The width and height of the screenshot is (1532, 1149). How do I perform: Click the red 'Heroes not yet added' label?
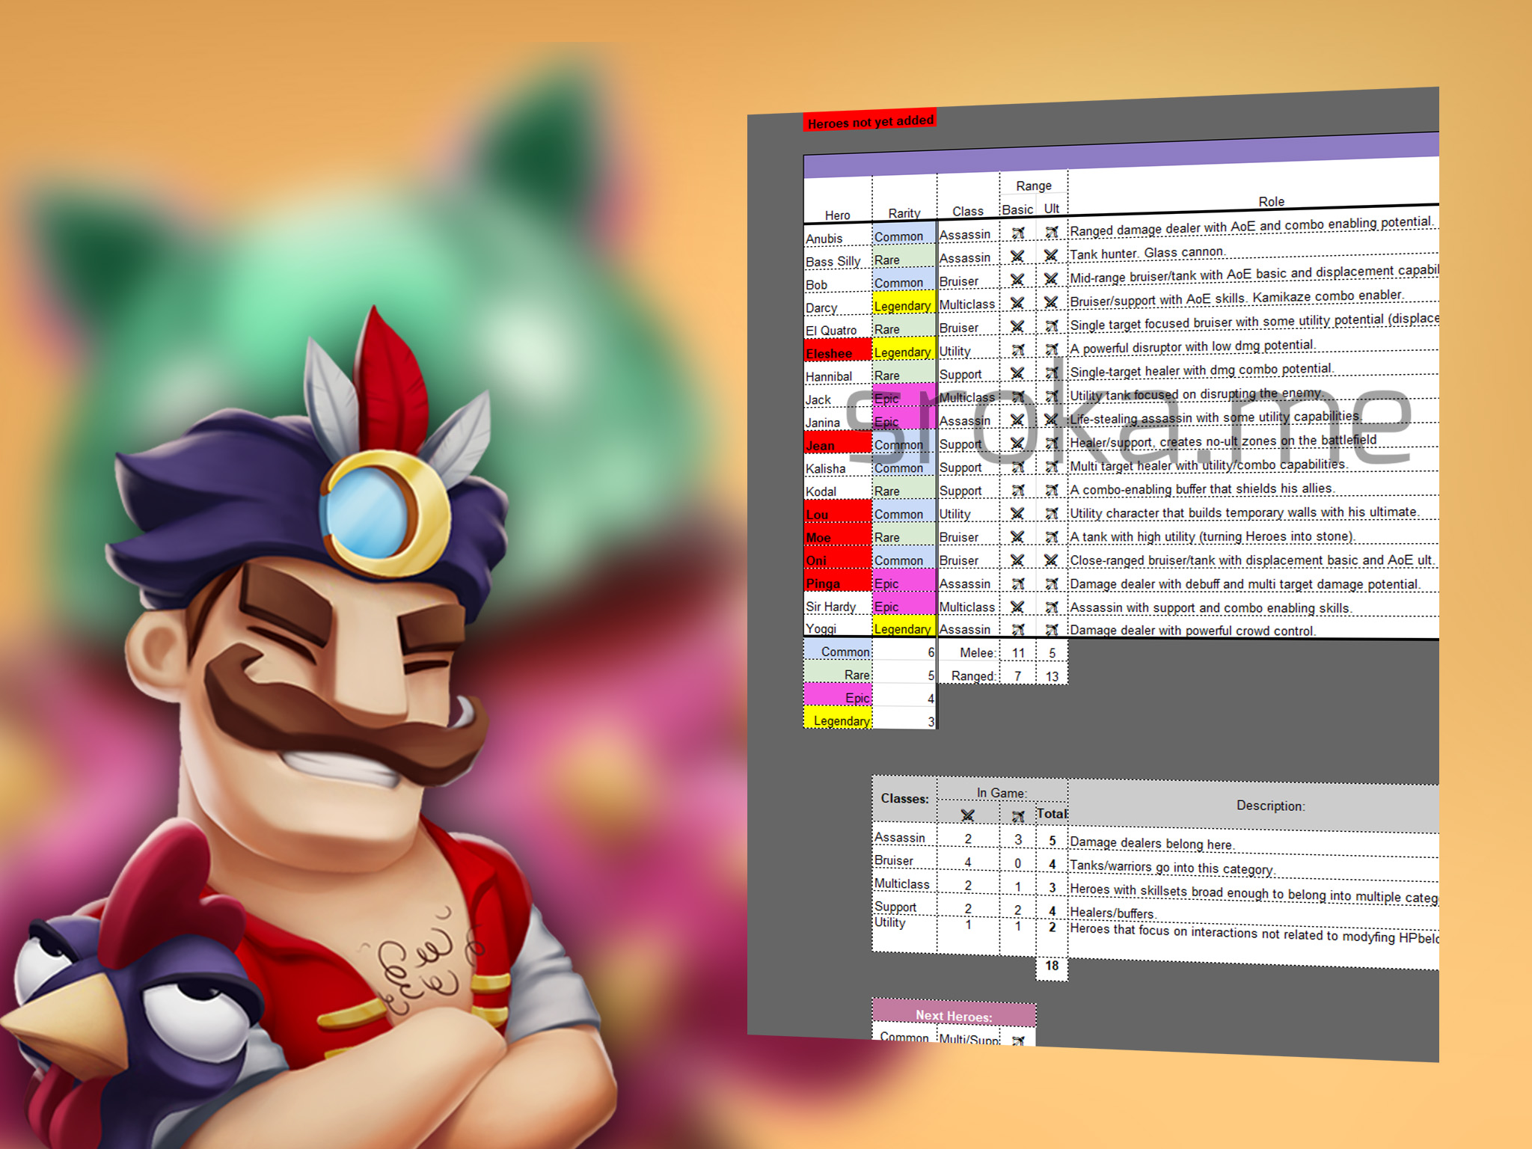coord(870,122)
